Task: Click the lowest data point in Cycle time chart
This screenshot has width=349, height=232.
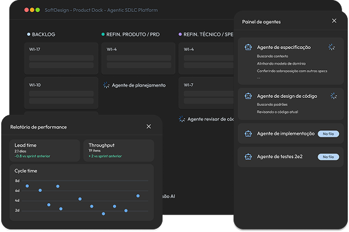Action: click(104, 214)
